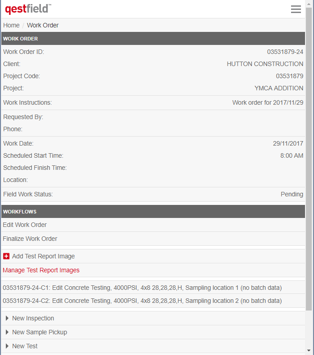314x355 pixels.
Task: Open Edit Work Order workflow
Action: point(25,225)
